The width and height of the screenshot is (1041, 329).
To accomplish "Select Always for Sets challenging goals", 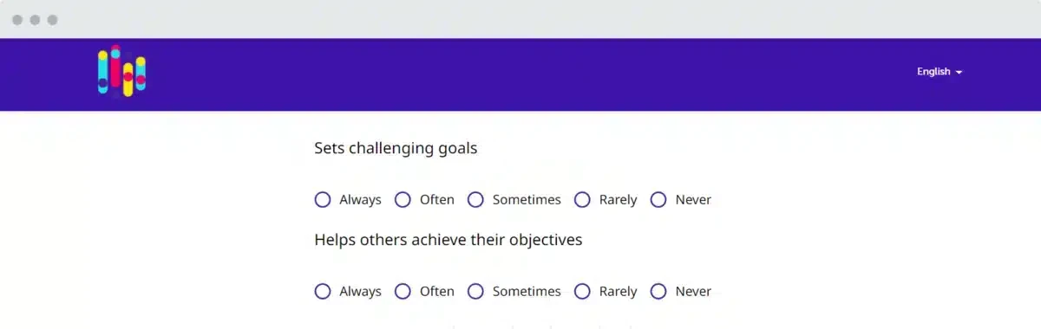I will 323,200.
